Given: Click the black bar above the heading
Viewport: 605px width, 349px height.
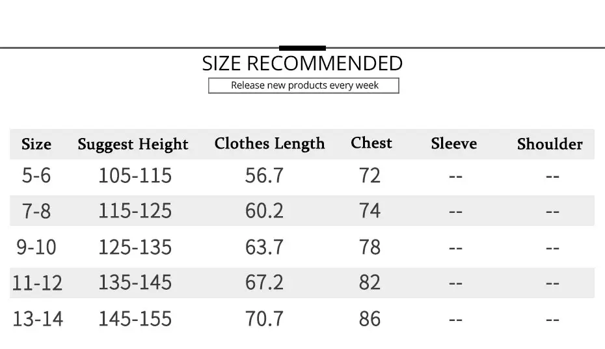Looking at the screenshot, I should (302, 48).
